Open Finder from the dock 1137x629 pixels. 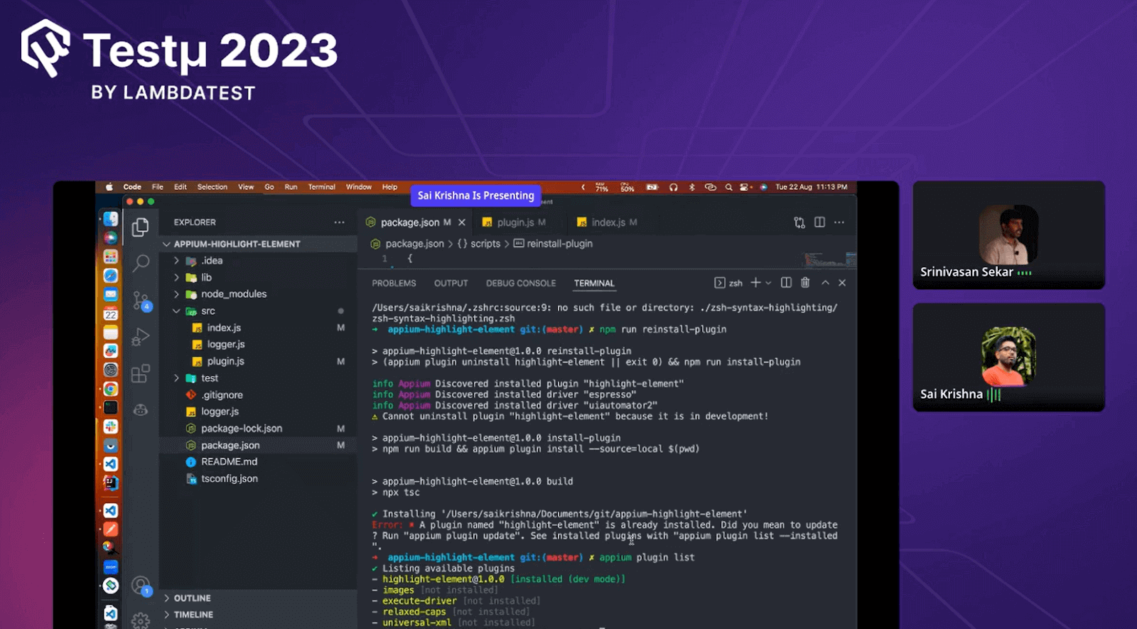coord(110,219)
